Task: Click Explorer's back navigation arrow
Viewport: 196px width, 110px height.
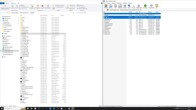Action: pos(2,13)
